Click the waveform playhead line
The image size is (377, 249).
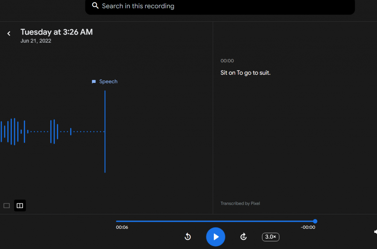(105, 131)
